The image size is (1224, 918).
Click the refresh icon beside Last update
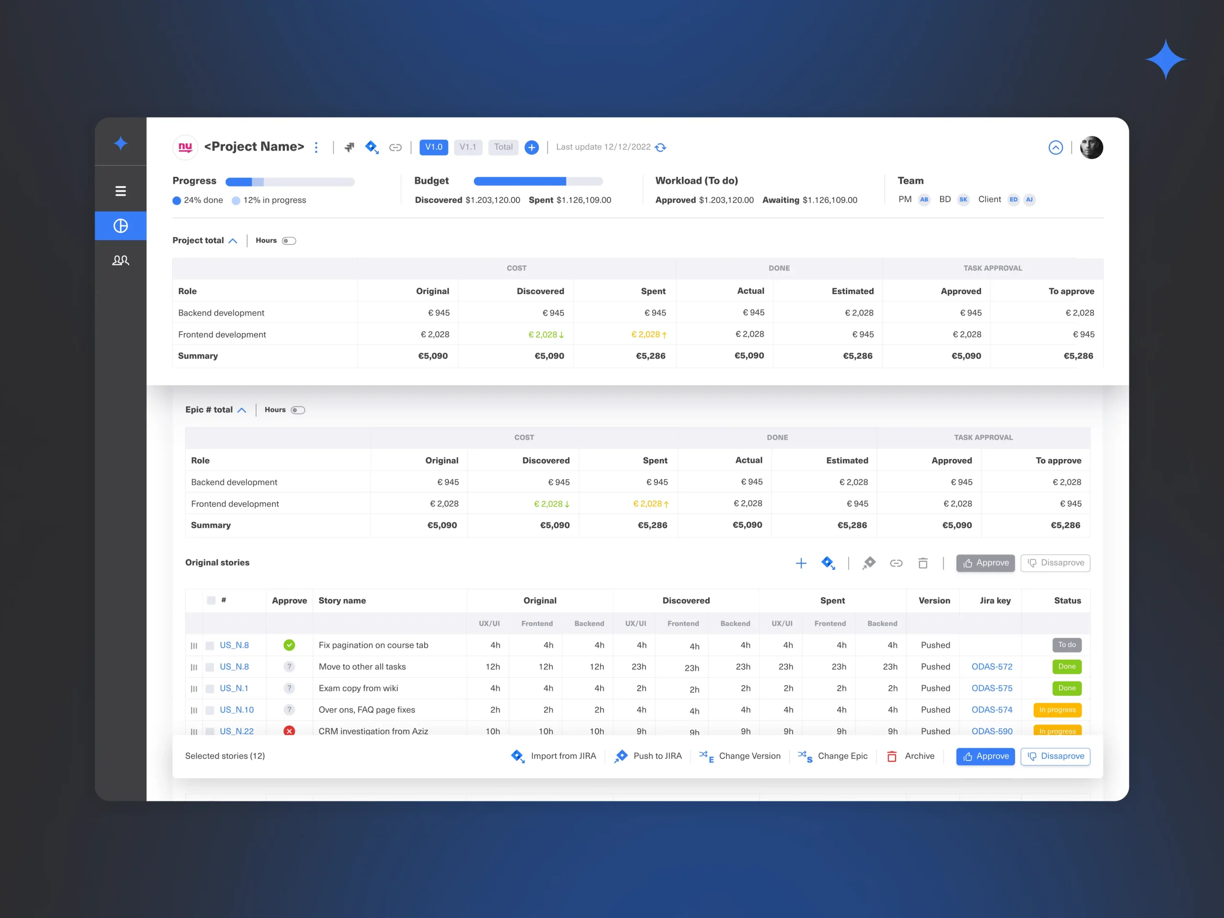point(661,147)
